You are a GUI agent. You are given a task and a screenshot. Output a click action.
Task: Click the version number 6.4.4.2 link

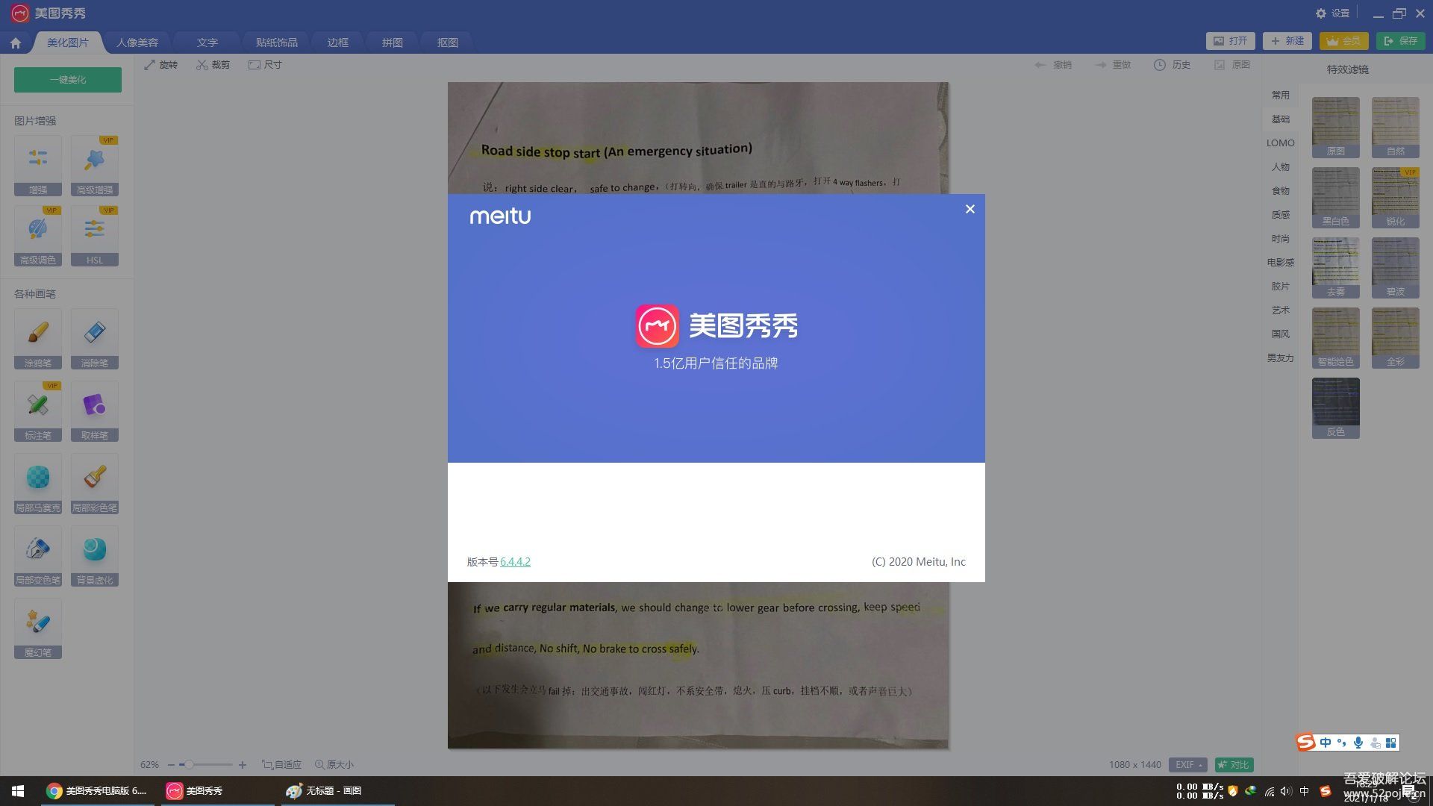pos(515,562)
